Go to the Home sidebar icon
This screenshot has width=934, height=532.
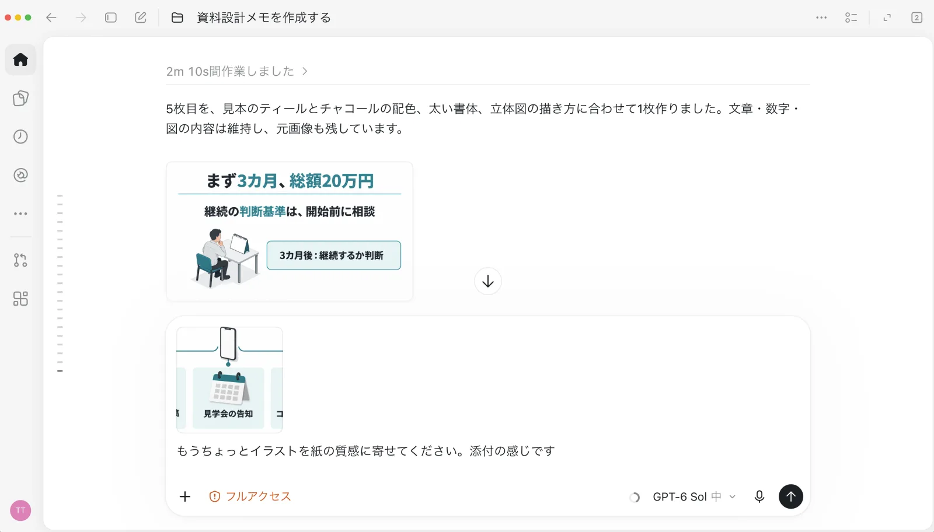pyautogui.click(x=20, y=60)
